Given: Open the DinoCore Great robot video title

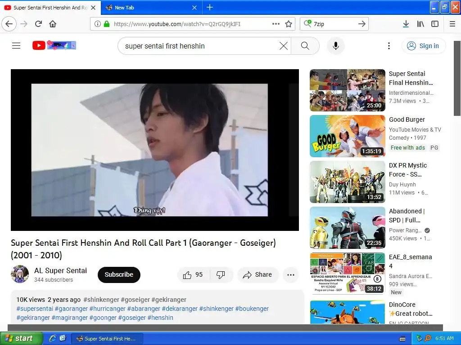Looking at the screenshot, I should coord(411,309).
